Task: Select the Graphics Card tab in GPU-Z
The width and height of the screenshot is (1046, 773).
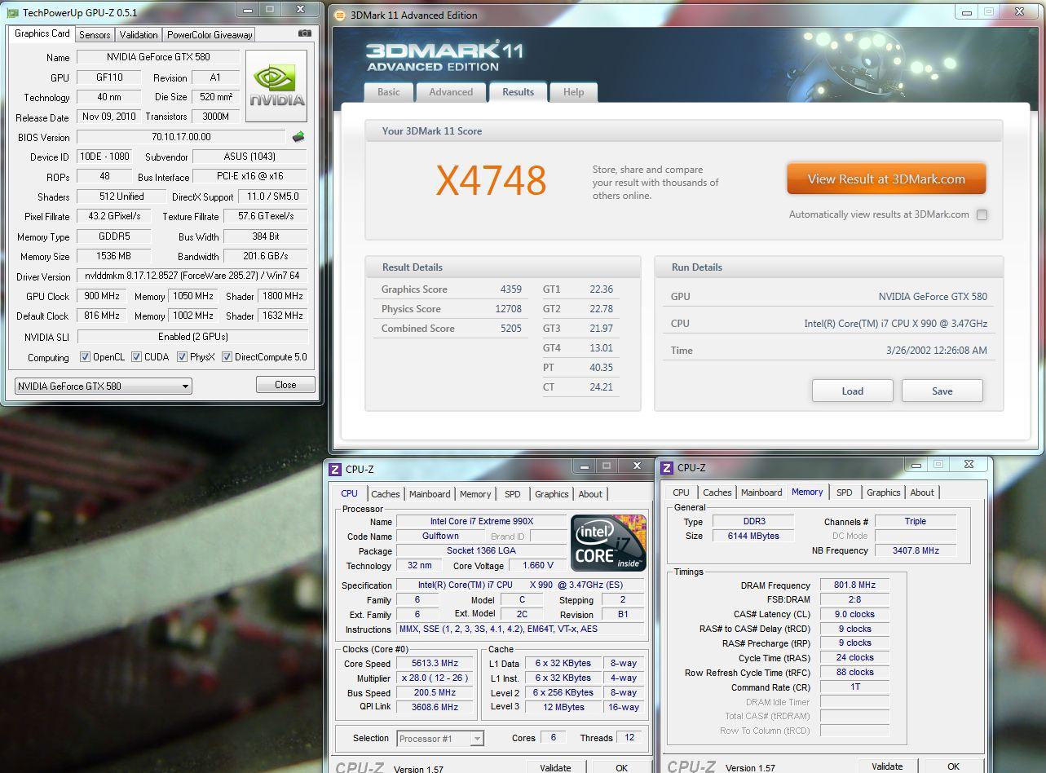Action: point(42,33)
